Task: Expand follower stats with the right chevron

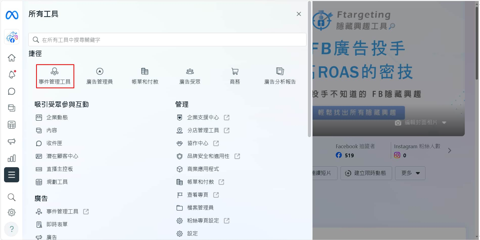Action: pos(449,151)
